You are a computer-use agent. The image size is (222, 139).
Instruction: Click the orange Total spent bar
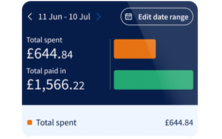point(135,49)
